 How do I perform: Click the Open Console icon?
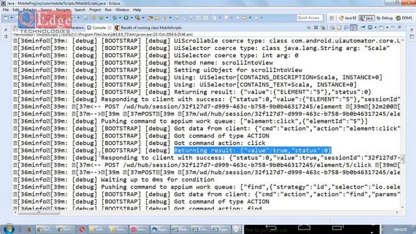pyautogui.click(x=382, y=27)
